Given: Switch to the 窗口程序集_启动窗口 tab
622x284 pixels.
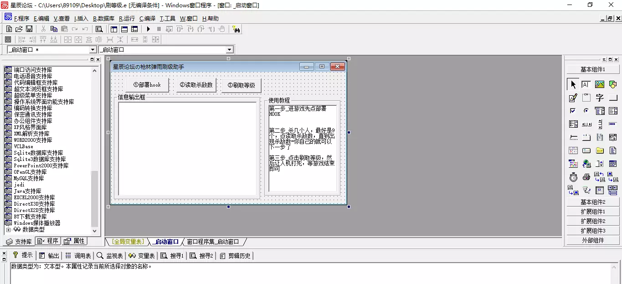Looking at the screenshot, I should click(213, 242).
